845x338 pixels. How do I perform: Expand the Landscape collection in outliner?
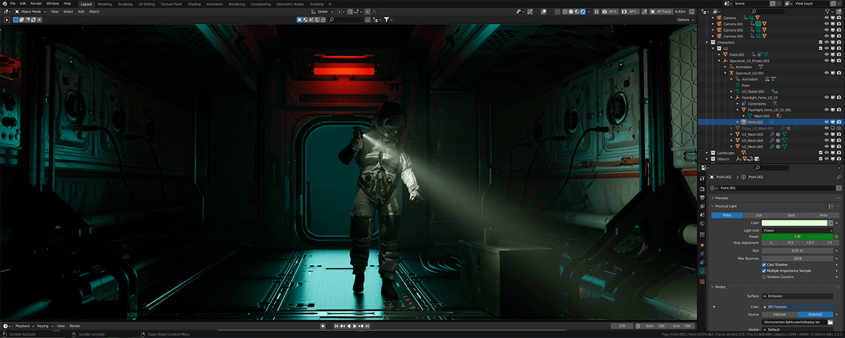707,153
